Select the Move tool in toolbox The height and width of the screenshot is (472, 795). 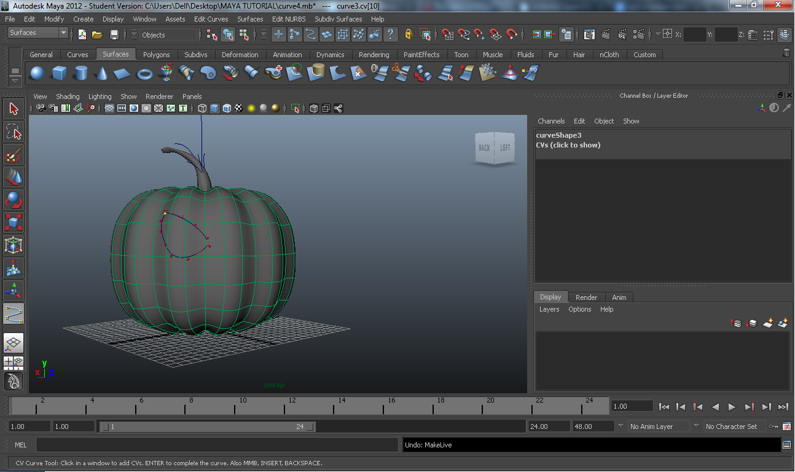point(14,177)
